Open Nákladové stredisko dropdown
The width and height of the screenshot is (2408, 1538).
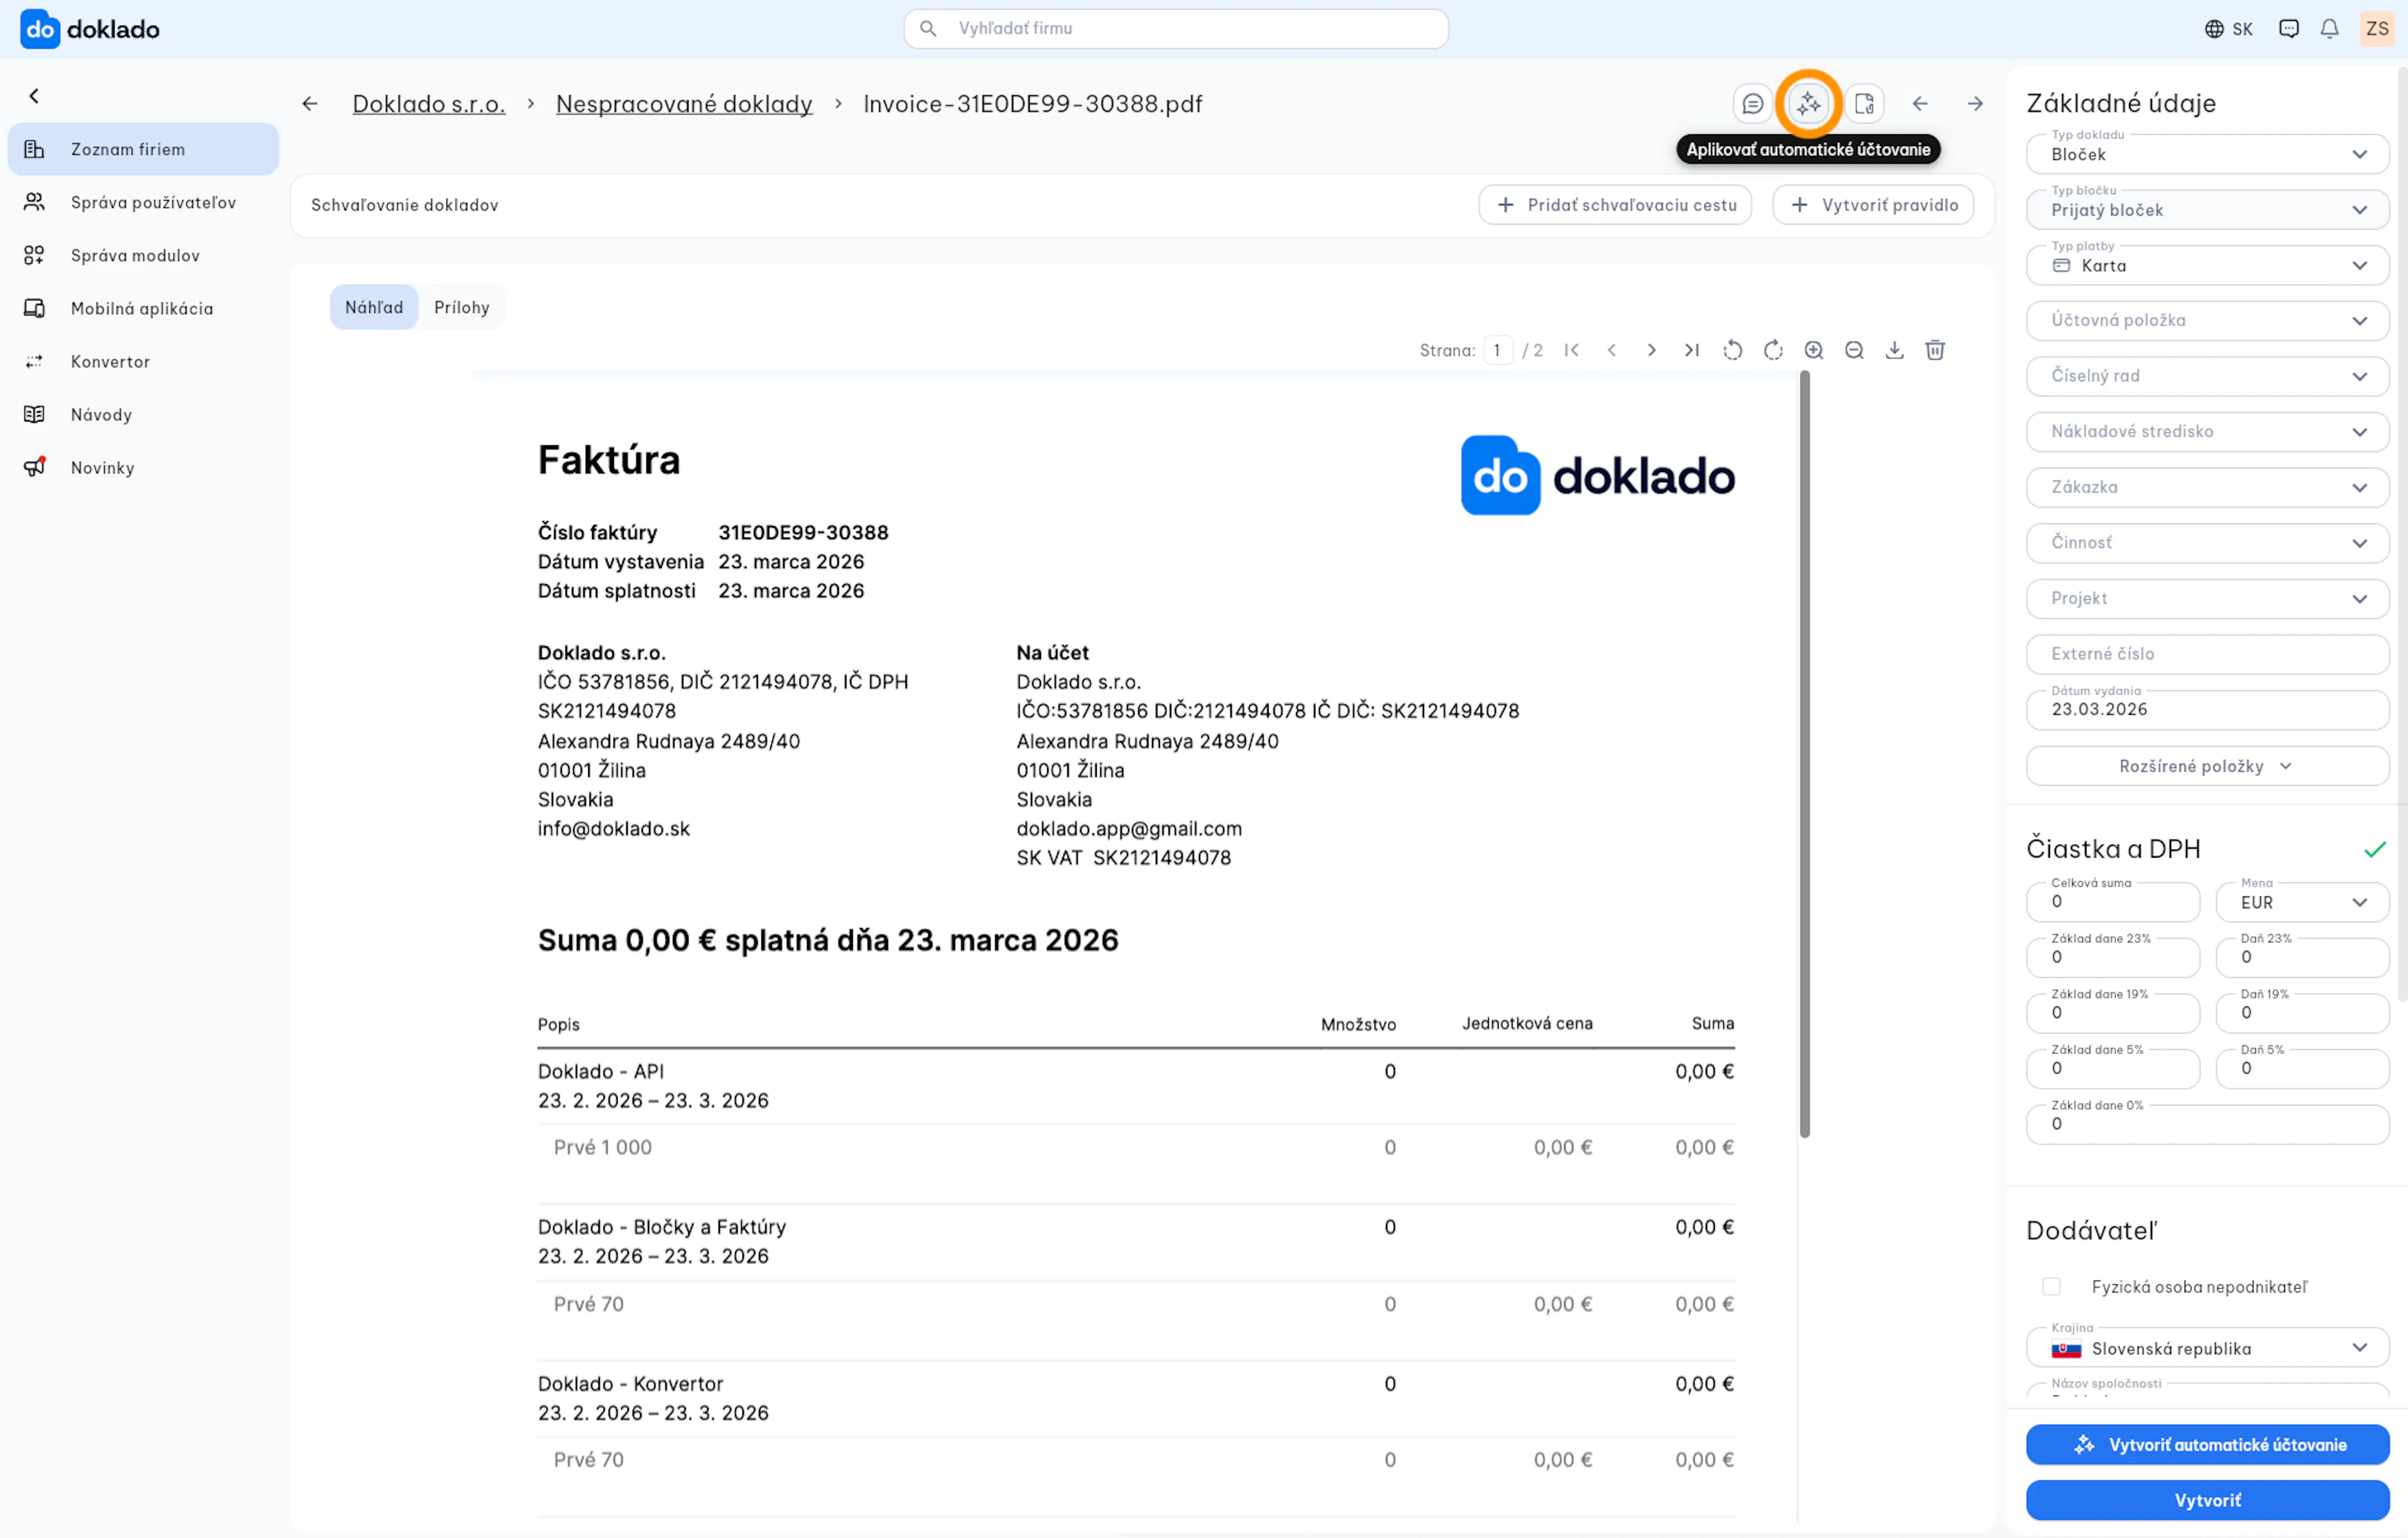(2207, 432)
